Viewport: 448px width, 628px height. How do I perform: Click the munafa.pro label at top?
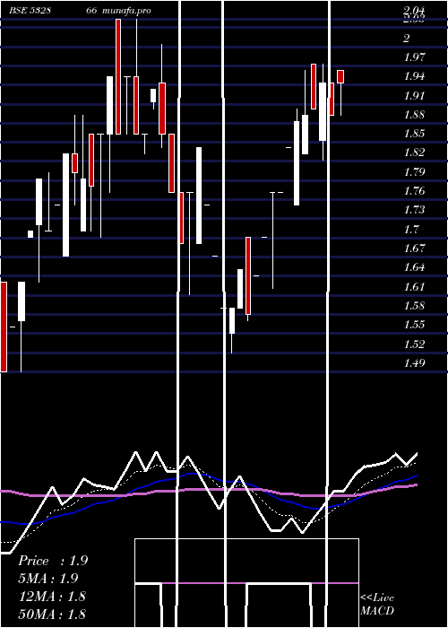127,11
